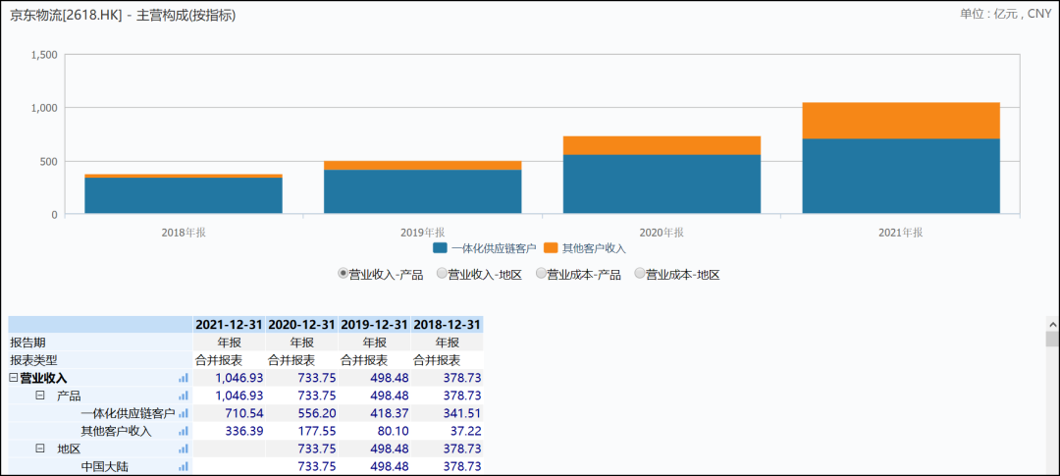Open chart icon for 一体化供应链客户 row

click(184, 413)
